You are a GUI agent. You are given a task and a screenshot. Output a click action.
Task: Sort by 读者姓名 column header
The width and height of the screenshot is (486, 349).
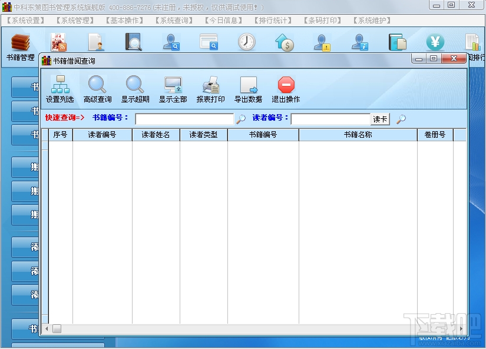tap(156, 135)
